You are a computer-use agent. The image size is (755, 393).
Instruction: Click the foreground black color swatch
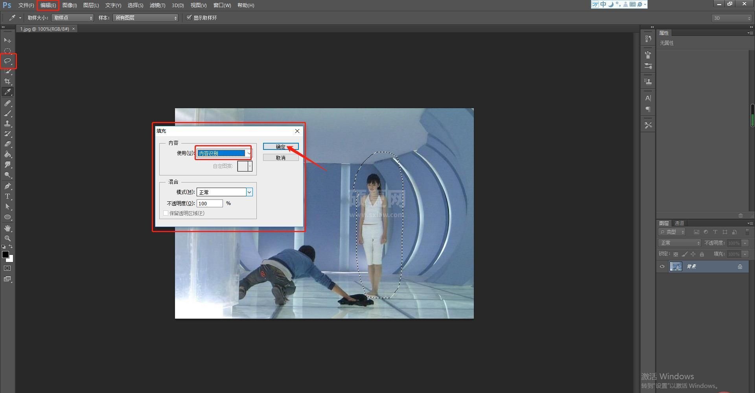(5, 255)
